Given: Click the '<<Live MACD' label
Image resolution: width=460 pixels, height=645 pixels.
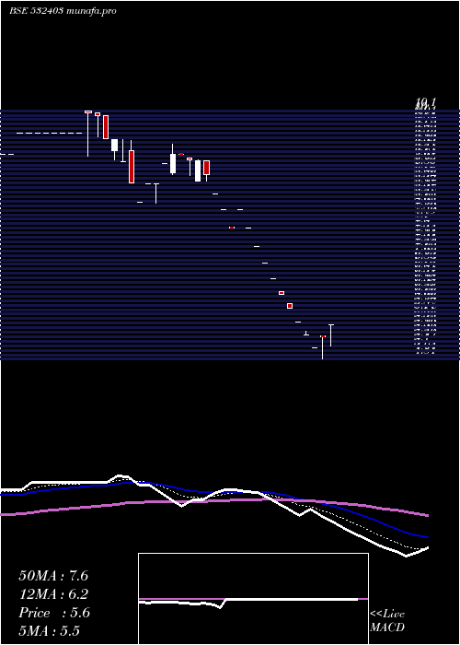Looking at the screenshot, I should [387, 621].
